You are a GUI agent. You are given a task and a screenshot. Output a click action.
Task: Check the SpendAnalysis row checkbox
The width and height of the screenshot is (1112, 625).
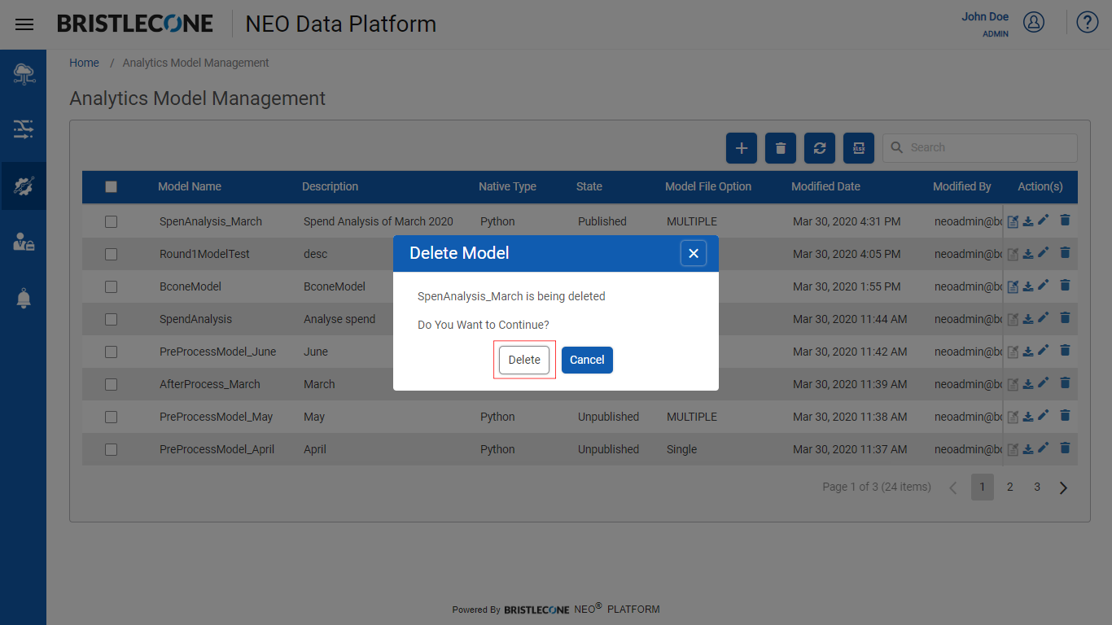click(112, 319)
